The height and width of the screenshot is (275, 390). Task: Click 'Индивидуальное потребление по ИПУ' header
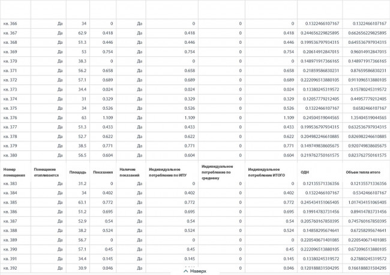(168, 172)
